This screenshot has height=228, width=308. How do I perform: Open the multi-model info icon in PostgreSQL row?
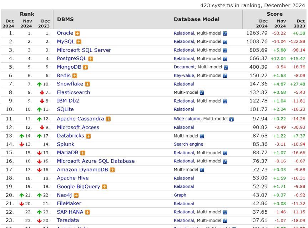coord(225,59)
